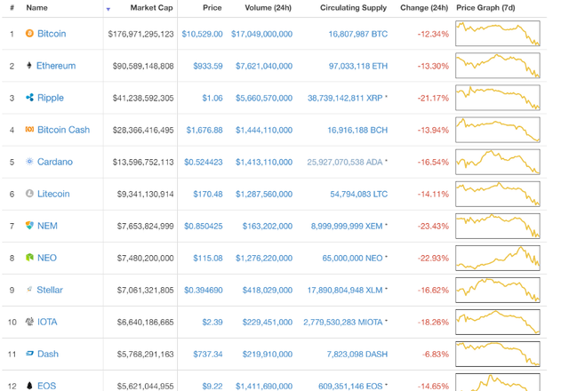This screenshot has width=569, height=391.
Task: Click the Market Cap sort arrow
Action: pos(108,9)
